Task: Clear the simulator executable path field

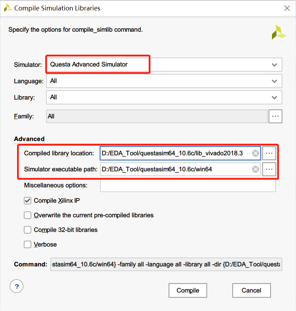Action: (x=256, y=169)
